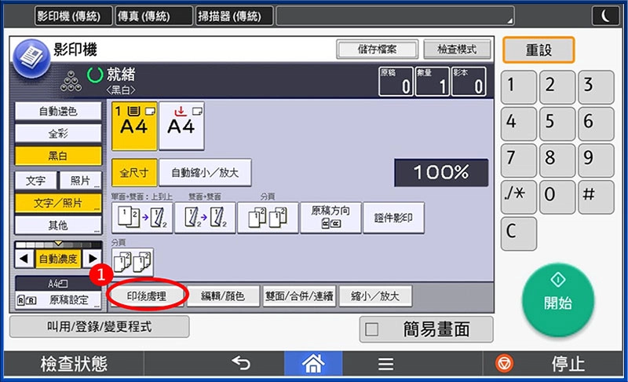Tap keypad number 8
The height and width of the screenshot is (382, 628).
(x=557, y=160)
